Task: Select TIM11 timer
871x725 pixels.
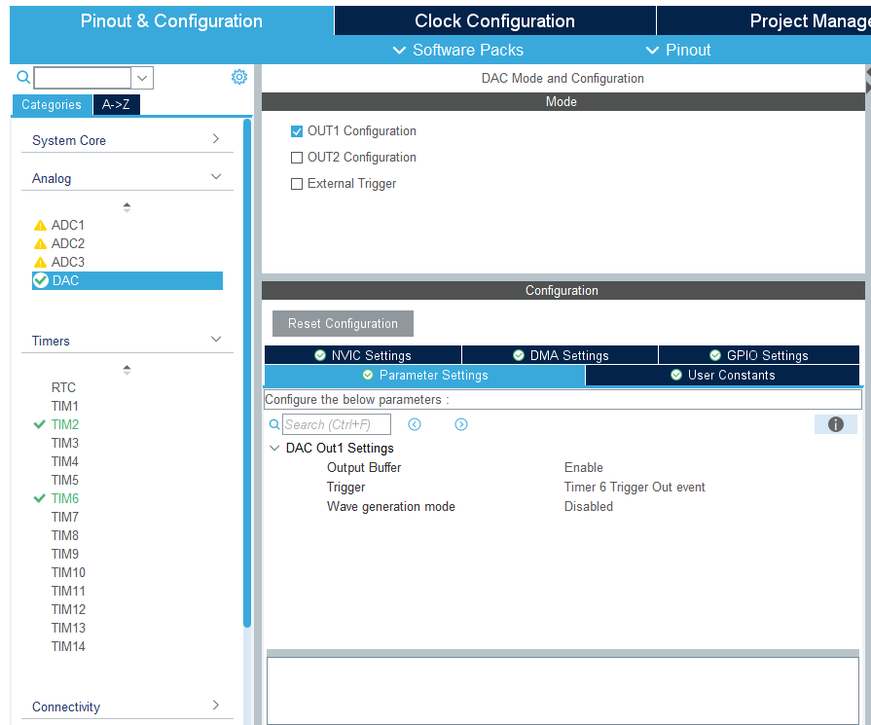Action: 68,591
